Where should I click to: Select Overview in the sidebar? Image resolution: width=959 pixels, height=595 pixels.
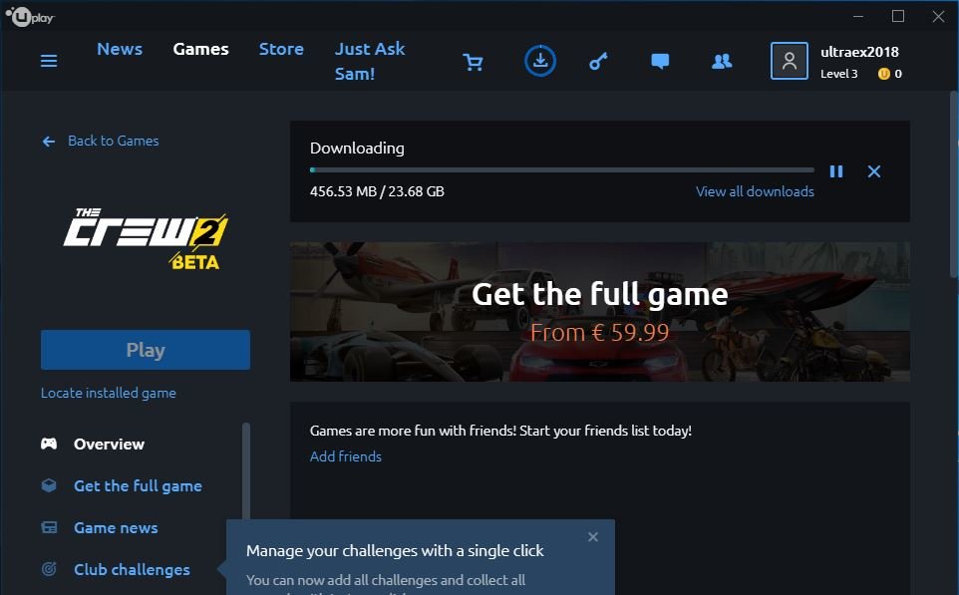coord(109,444)
